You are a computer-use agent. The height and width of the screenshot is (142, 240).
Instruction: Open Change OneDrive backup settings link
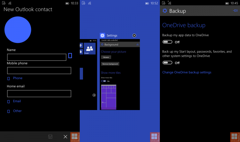click(187, 72)
